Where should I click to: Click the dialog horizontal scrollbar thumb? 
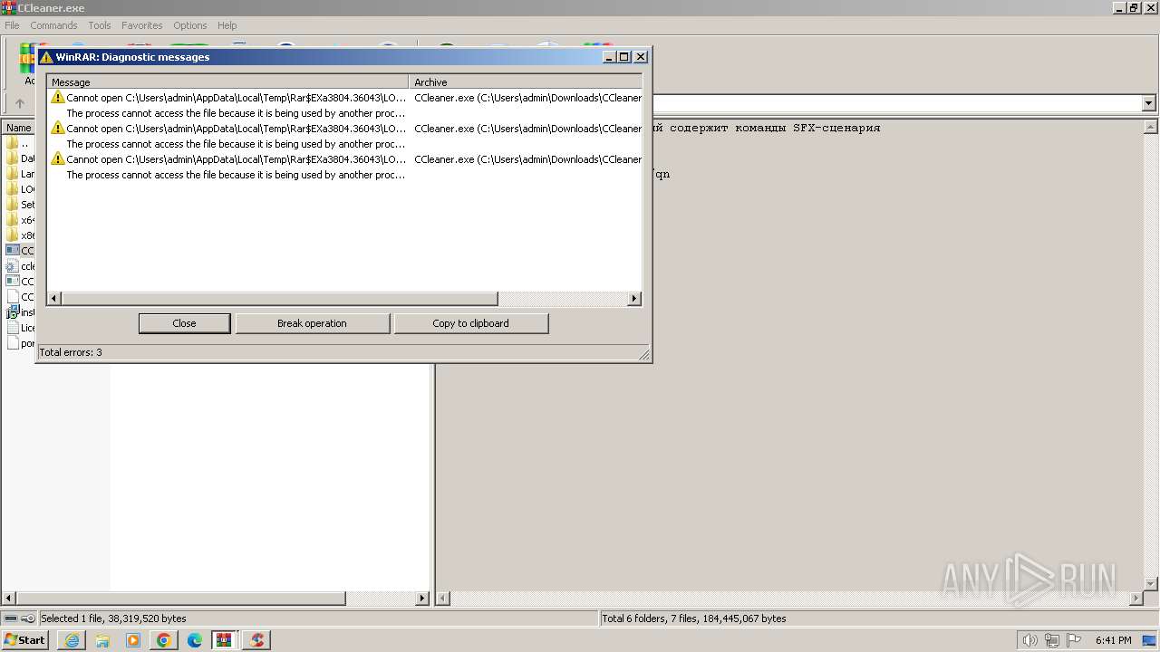(x=279, y=298)
